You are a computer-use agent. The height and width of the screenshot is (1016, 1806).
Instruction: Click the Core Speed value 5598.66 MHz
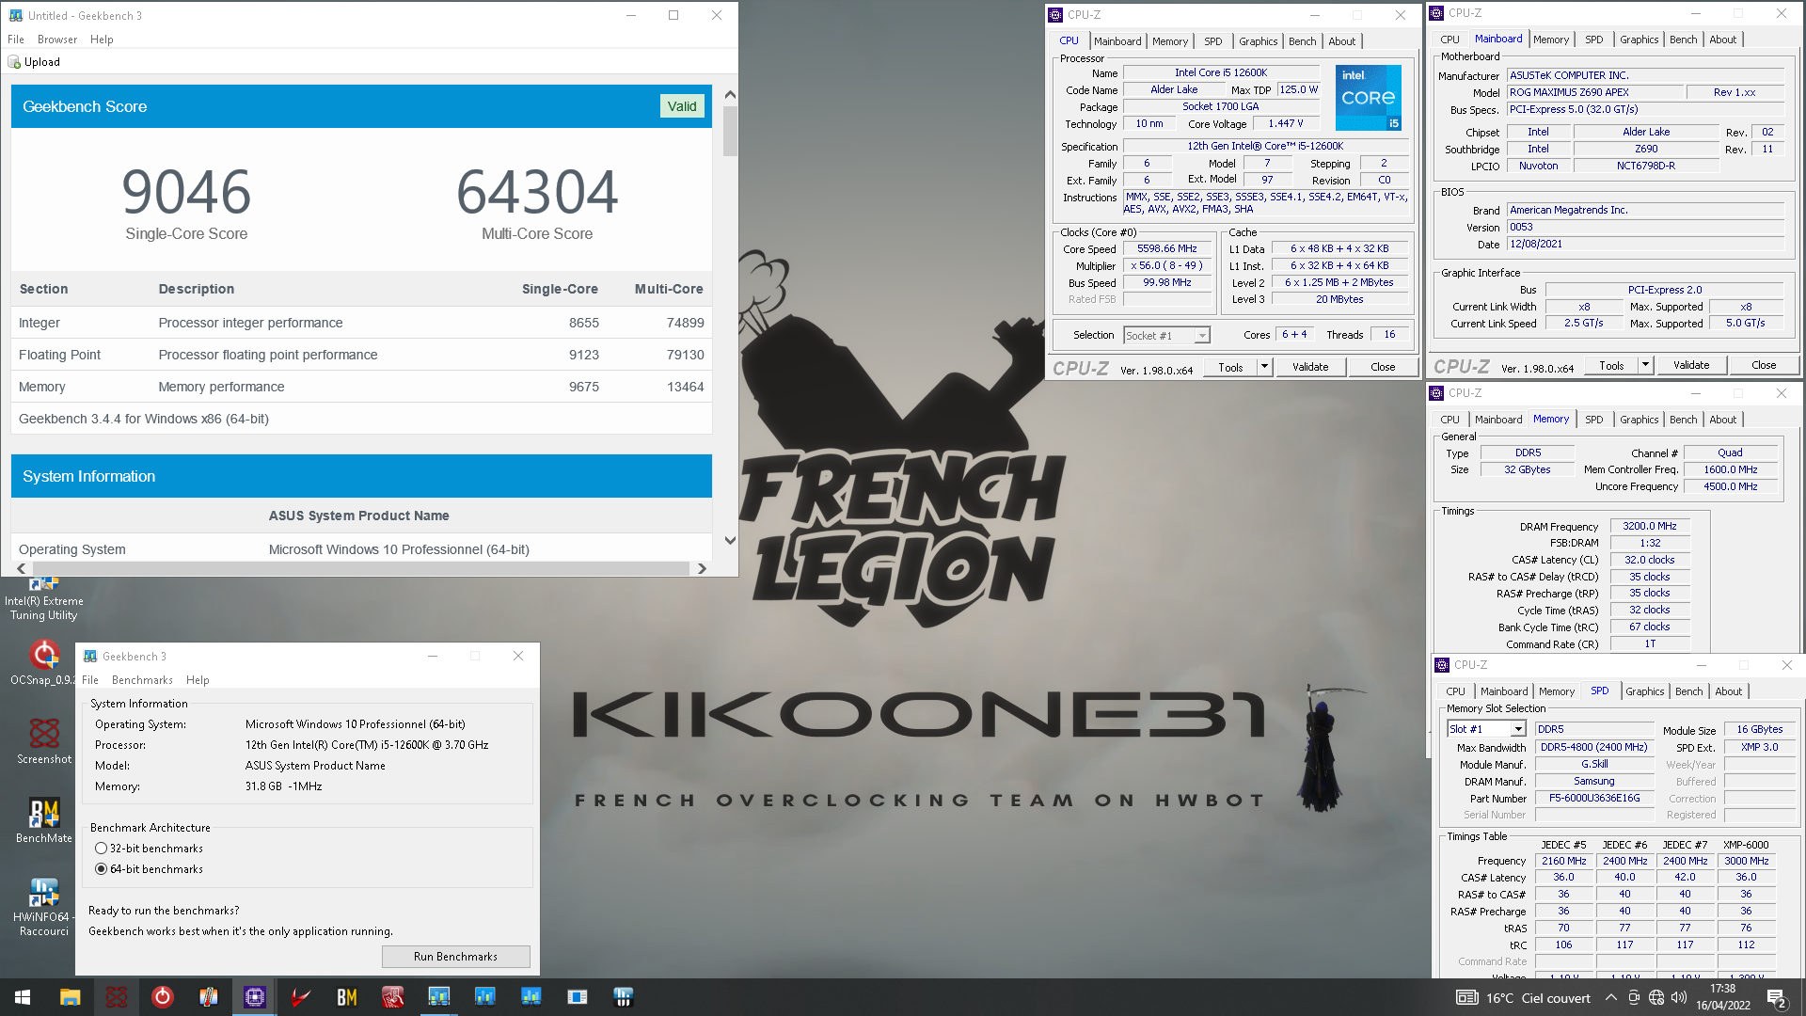point(1166,249)
